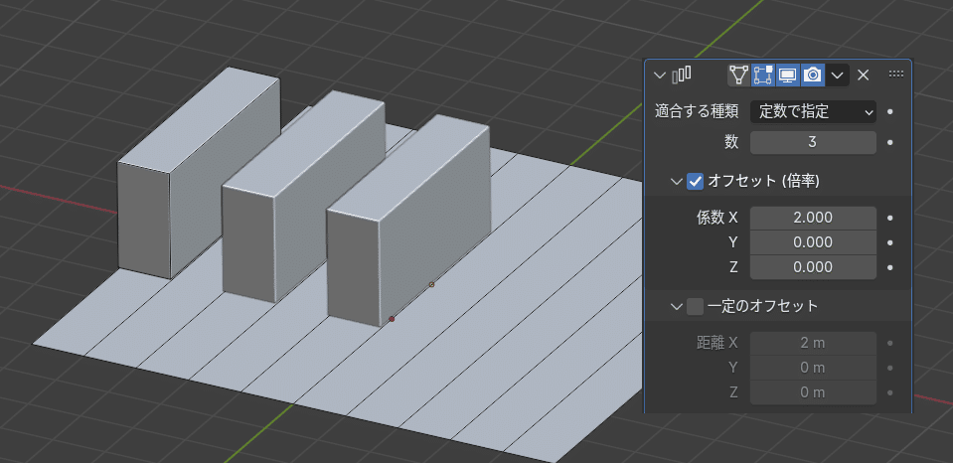
Task: Click the 一定のオフセット label
Action: pos(763,306)
